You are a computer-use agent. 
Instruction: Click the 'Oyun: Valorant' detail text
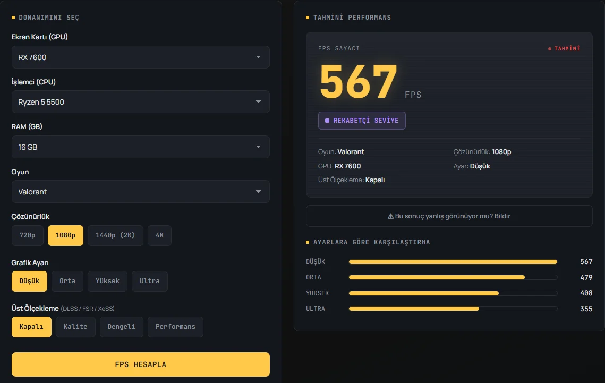pos(341,151)
